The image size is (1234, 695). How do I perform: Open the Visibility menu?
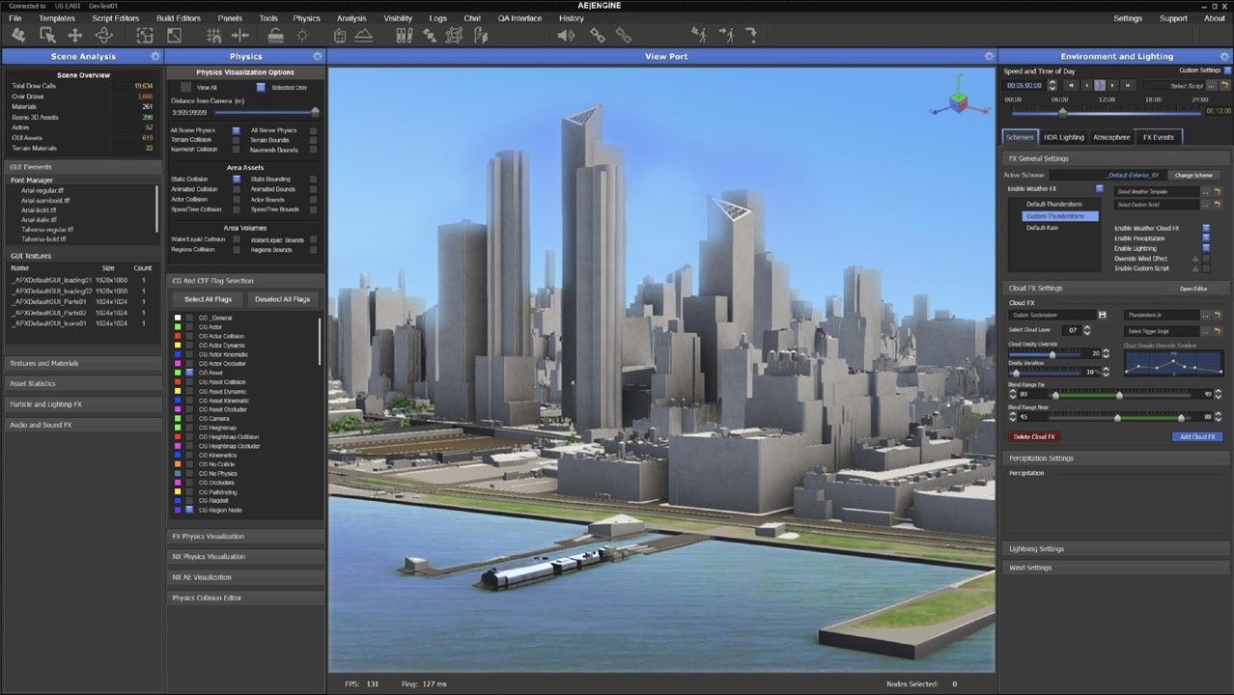point(398,18)
